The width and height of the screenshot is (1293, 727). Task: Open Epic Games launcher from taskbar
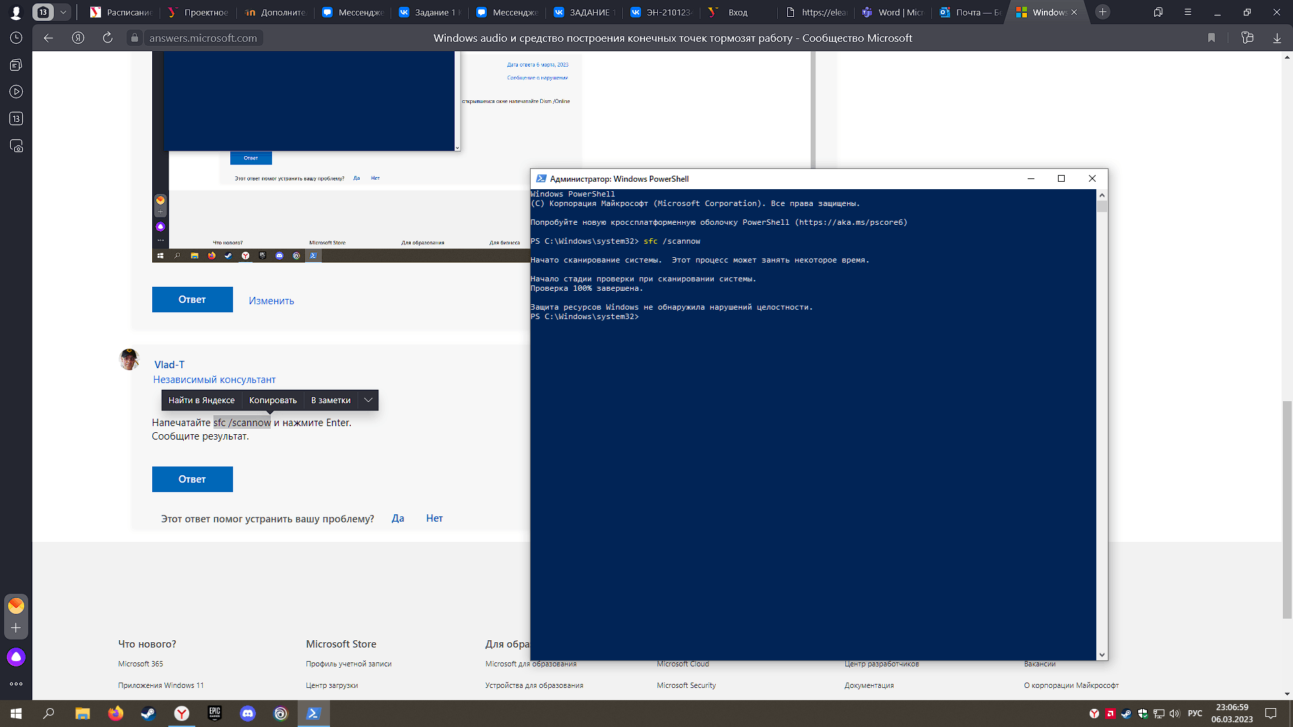coord(215,714)
